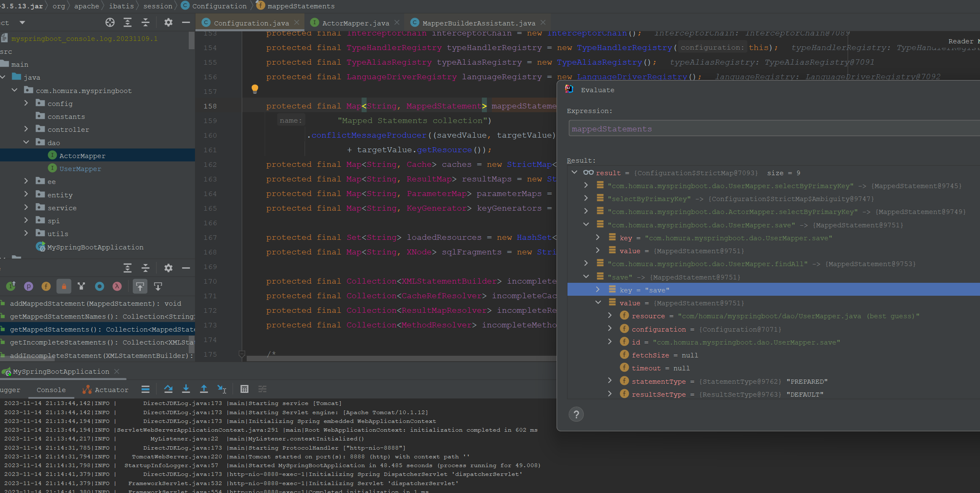This screenshot has height=493, width=980.
Task: Switch to ActorMapper.java editor tab
Action: [355, 23]
